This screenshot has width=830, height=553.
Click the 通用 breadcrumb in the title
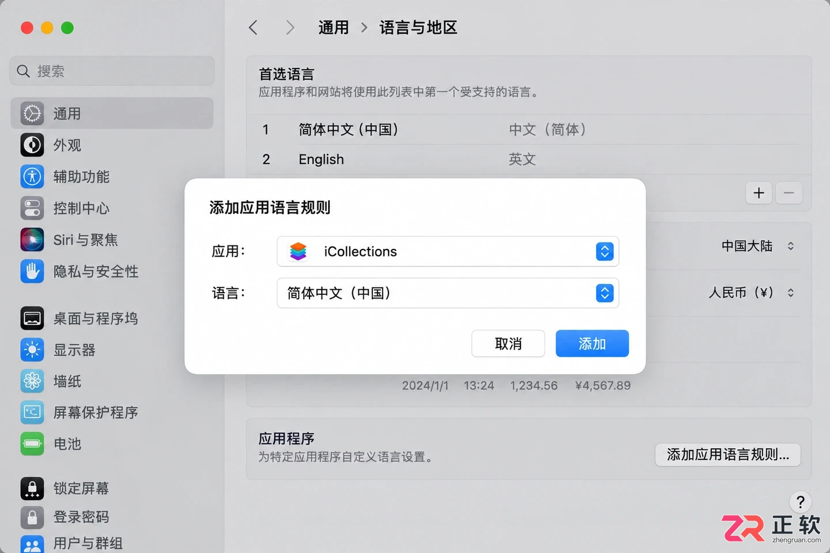coord(334,27)
